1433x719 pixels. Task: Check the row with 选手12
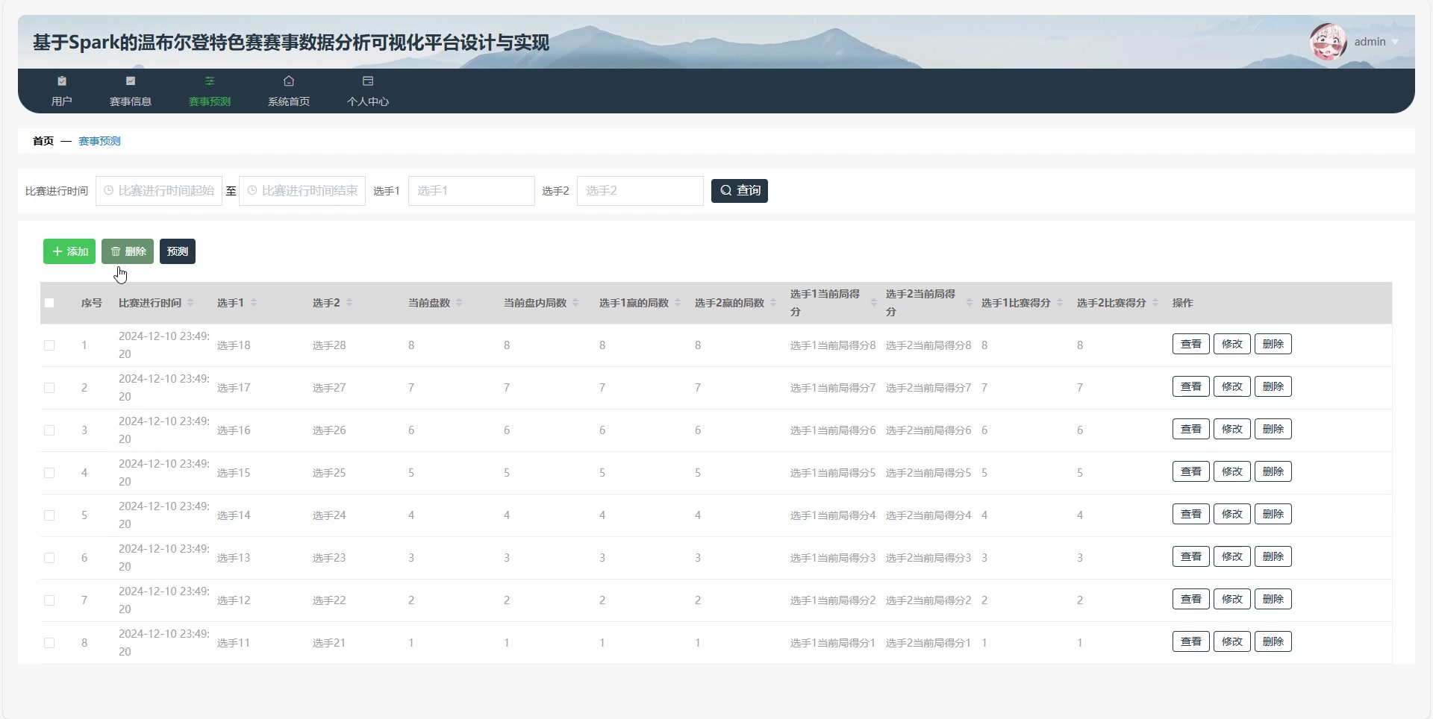click(x=49, y=600)
